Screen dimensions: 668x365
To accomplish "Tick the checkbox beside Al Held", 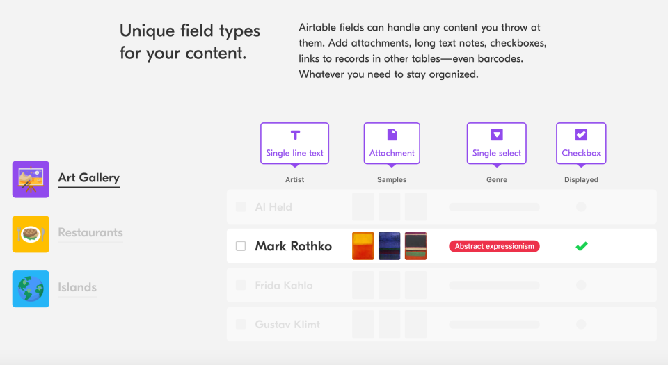I will tap(241, 206).
